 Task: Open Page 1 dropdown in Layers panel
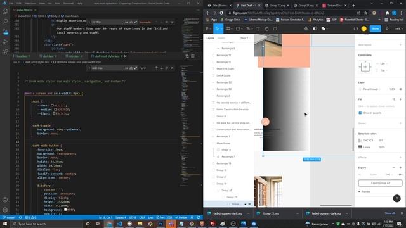click(245, 38)
